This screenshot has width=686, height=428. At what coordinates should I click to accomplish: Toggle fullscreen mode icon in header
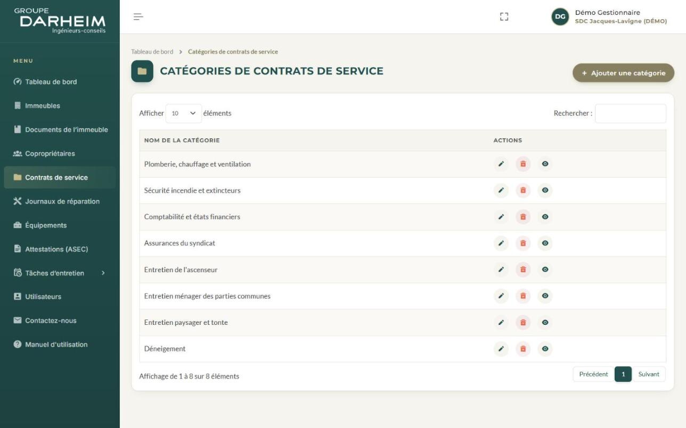point(504,17)
